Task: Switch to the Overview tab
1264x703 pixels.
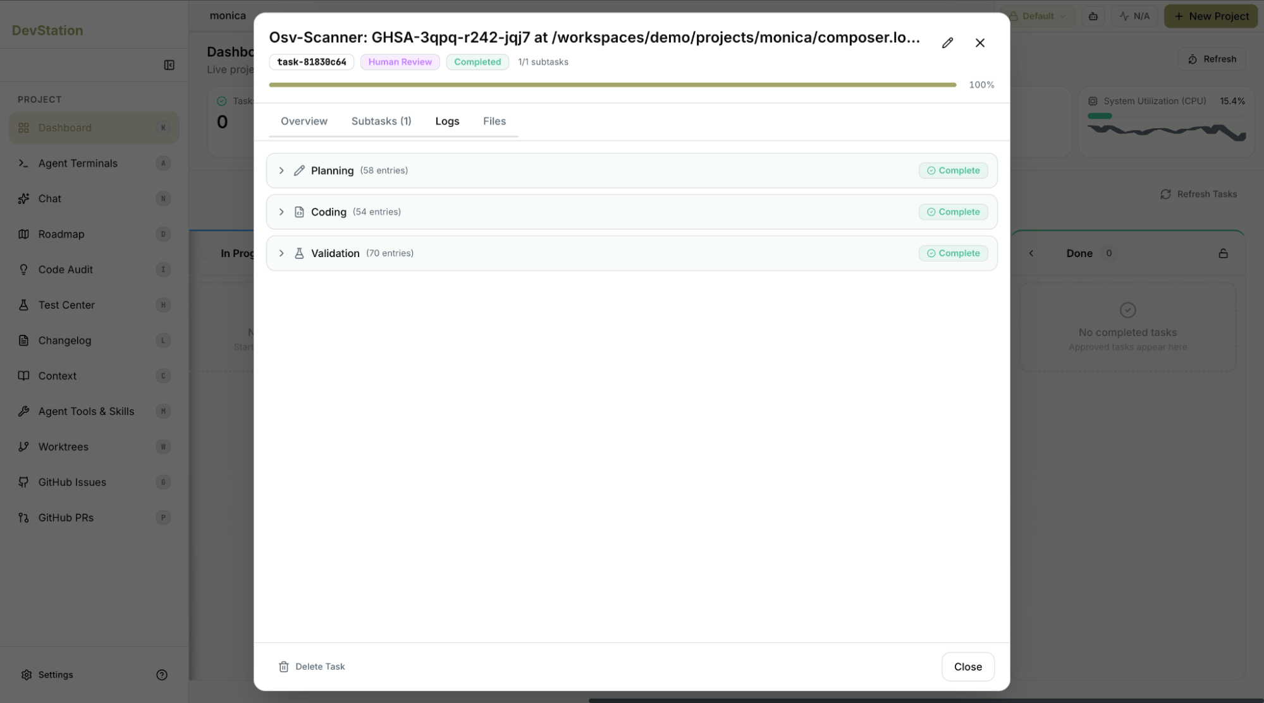Action: coord(304,121)
